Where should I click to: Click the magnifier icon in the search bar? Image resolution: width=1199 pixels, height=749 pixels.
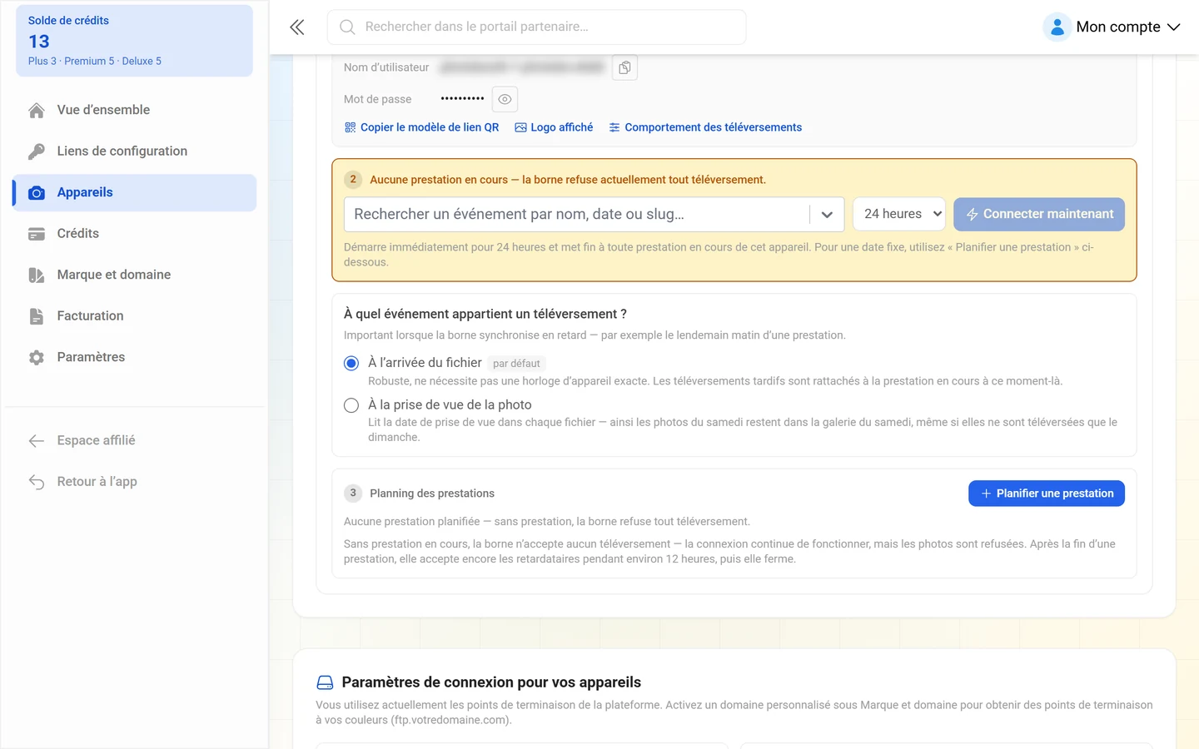pos(347,27)
